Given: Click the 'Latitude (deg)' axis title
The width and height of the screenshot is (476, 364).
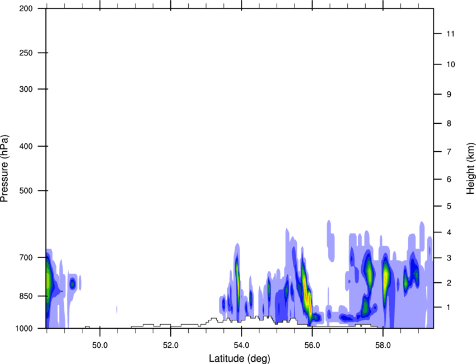Looking at the screenshot, I should [239, 358].
